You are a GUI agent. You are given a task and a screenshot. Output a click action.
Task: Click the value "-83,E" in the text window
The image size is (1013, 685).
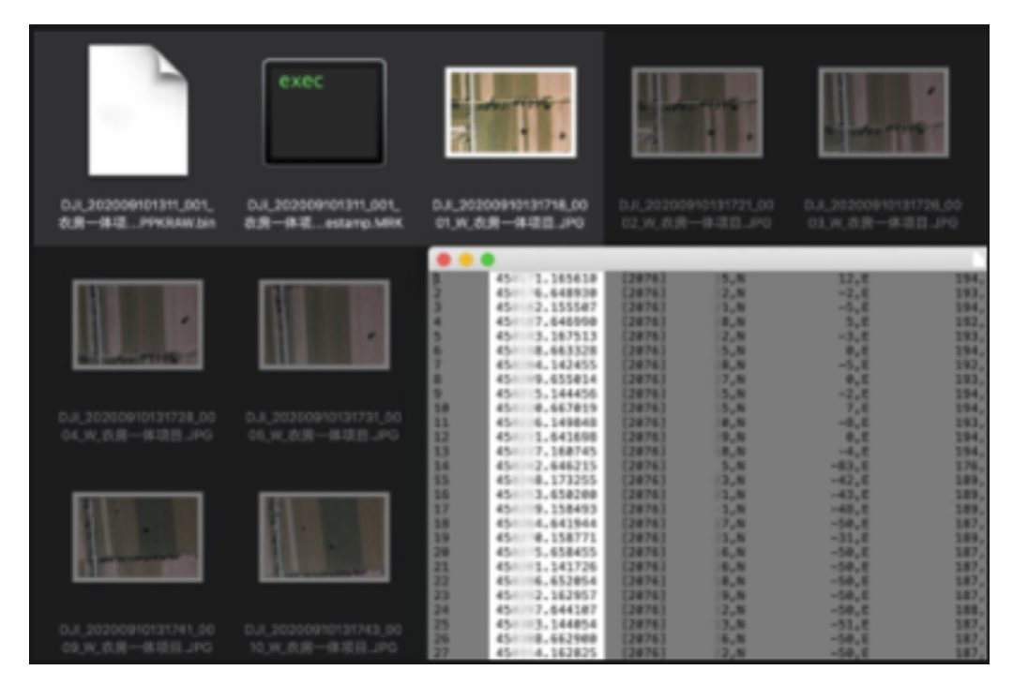pos(852,466)
